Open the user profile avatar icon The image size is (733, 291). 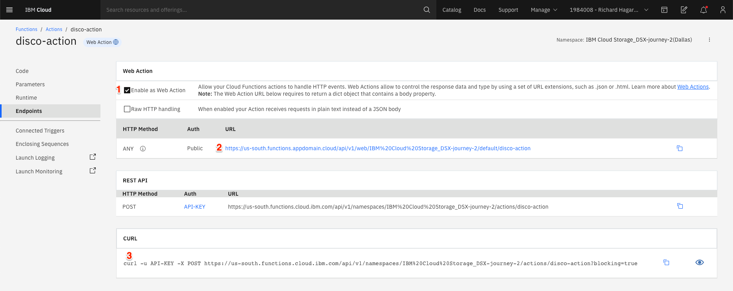click(x=723, y=10)
